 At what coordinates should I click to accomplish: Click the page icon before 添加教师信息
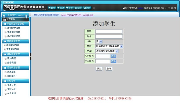click(x=5, y=45)
